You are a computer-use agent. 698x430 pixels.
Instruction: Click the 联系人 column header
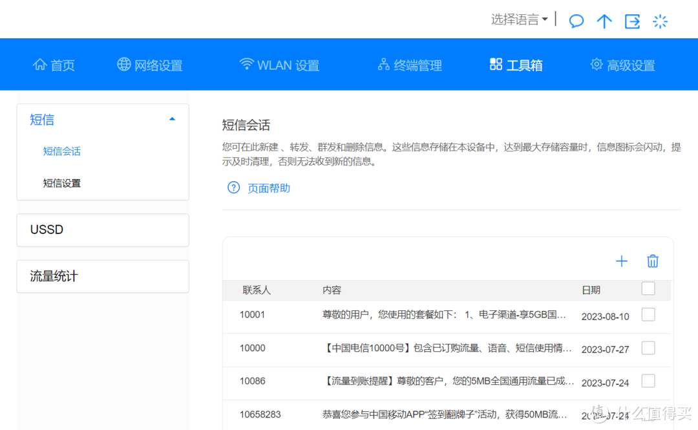coord(257,290)
